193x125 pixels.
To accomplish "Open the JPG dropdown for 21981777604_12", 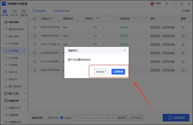I will tap(96, 44).
